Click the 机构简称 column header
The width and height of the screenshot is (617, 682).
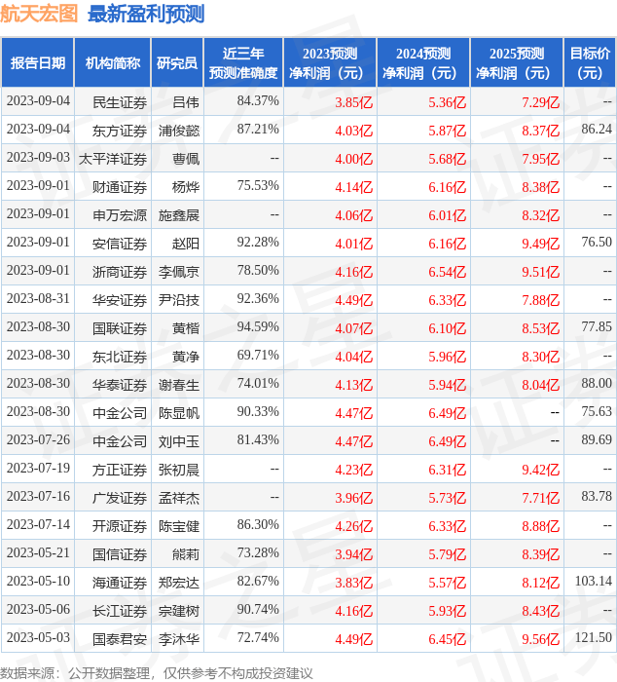(113, 62)
